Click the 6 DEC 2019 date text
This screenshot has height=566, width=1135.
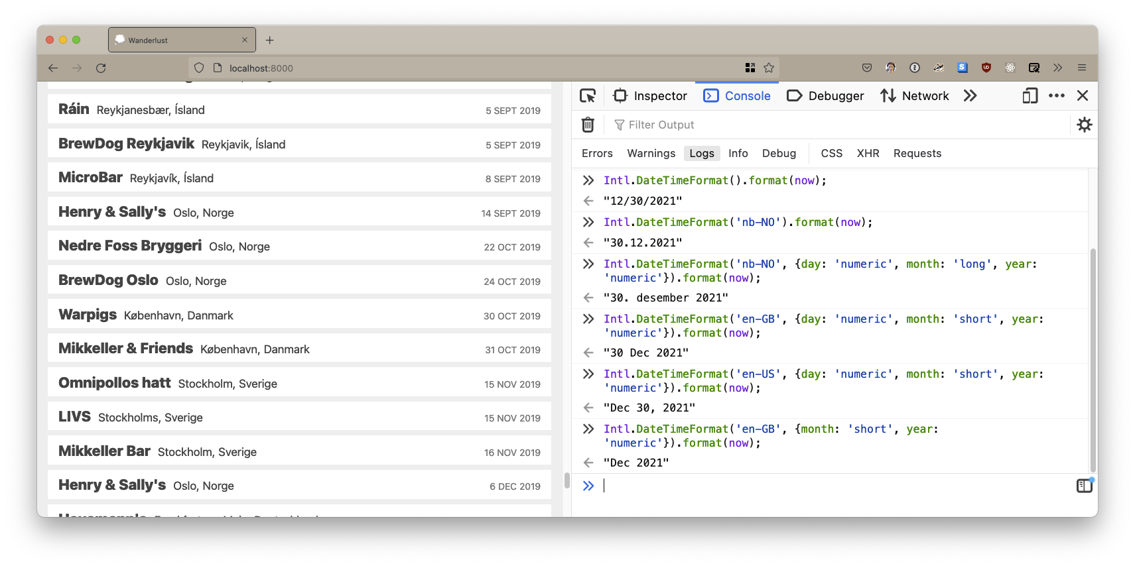(515, 486)
